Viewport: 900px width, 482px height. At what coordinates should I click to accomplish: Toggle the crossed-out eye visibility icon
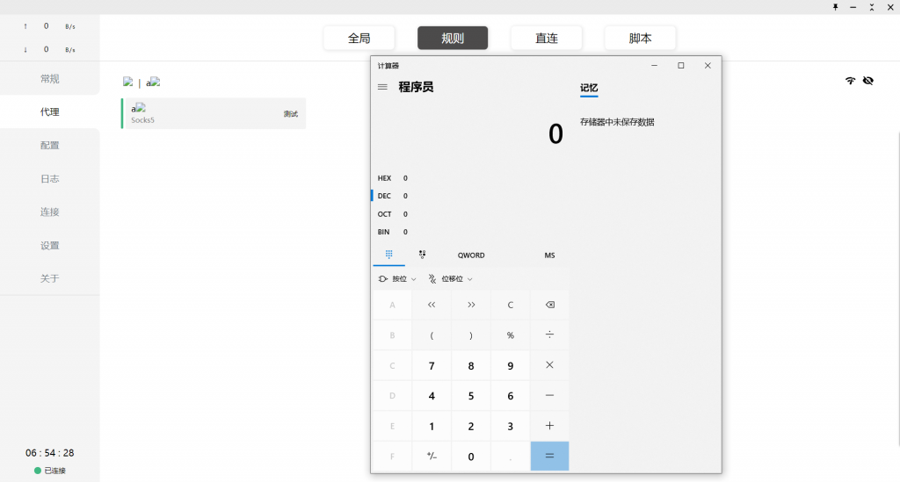pyautogui.click(x=868, y=81)
